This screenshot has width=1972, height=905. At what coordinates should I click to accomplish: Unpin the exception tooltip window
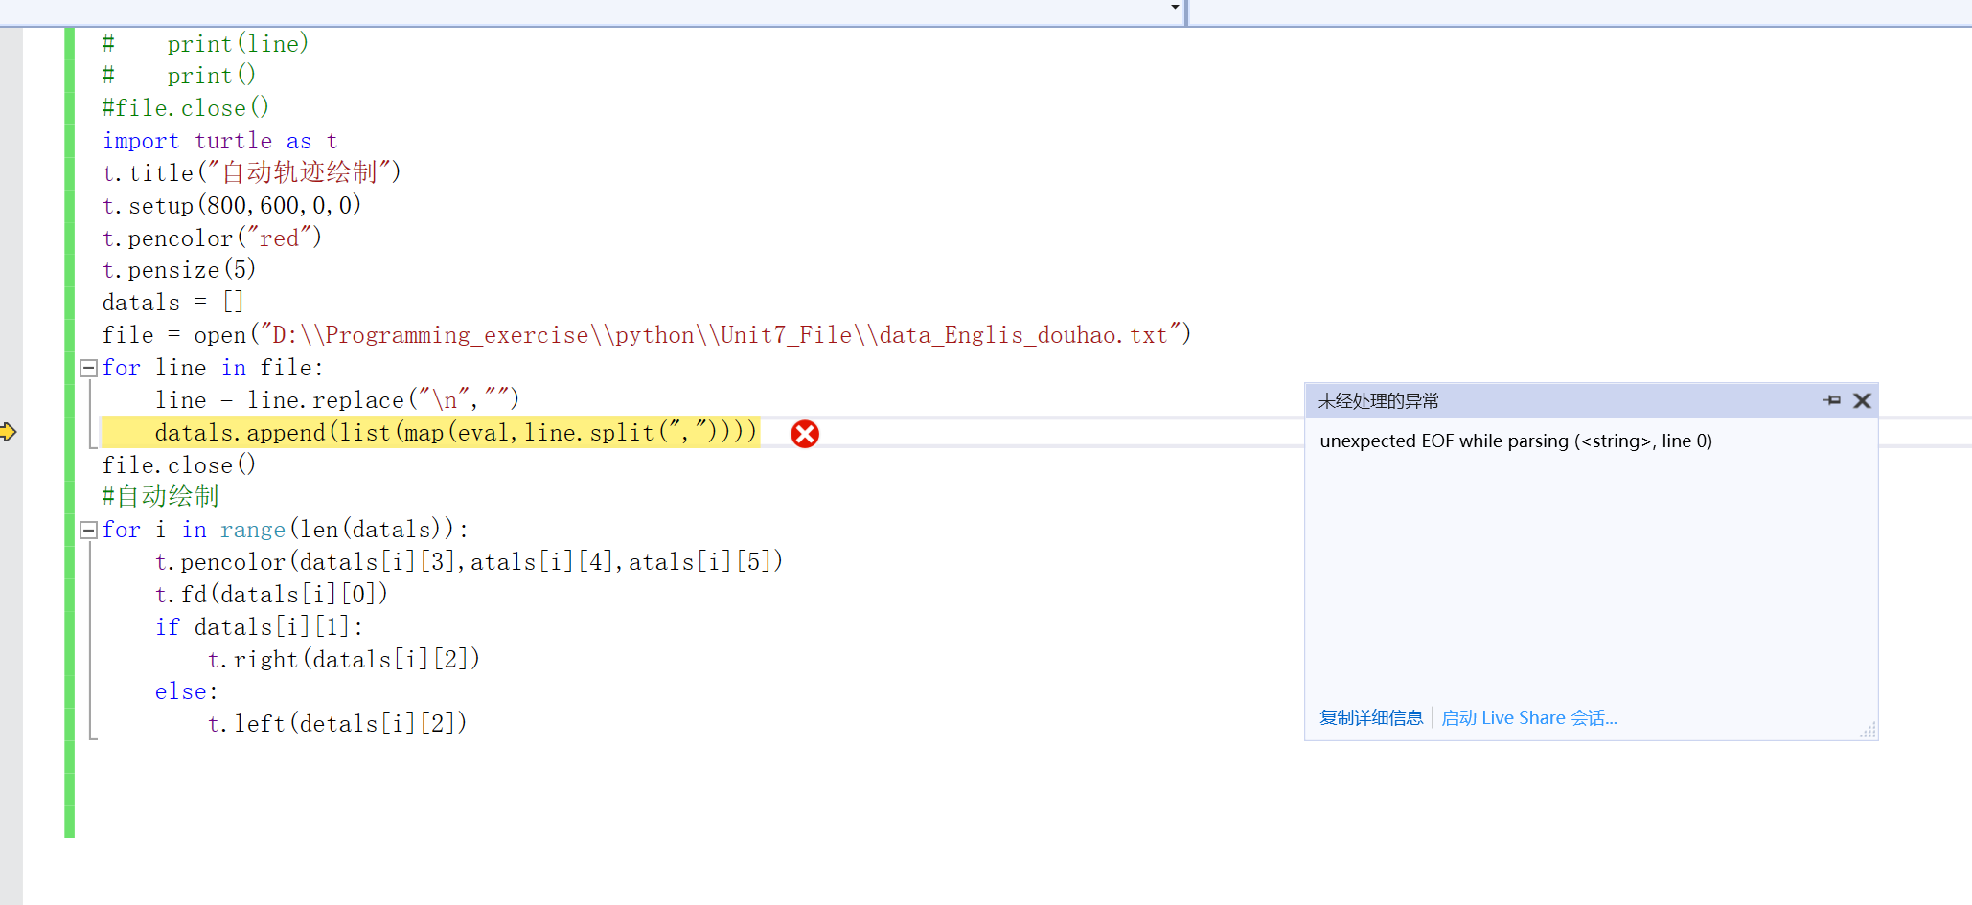(1831, 400)
